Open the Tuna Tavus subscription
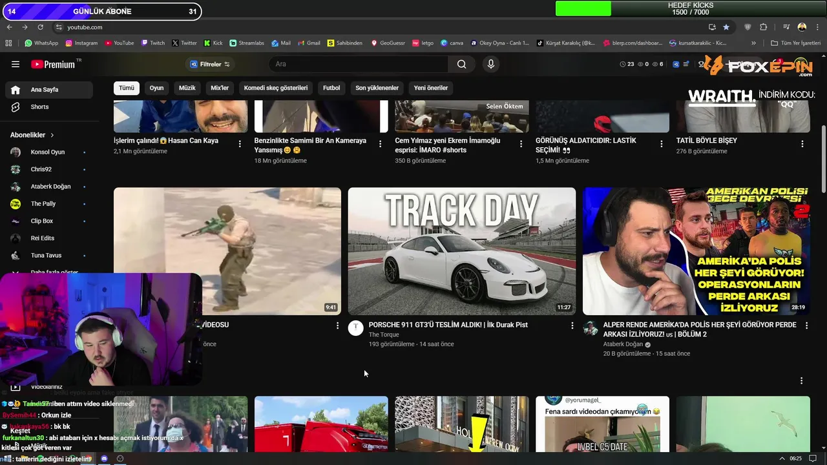 coord(49,256)
